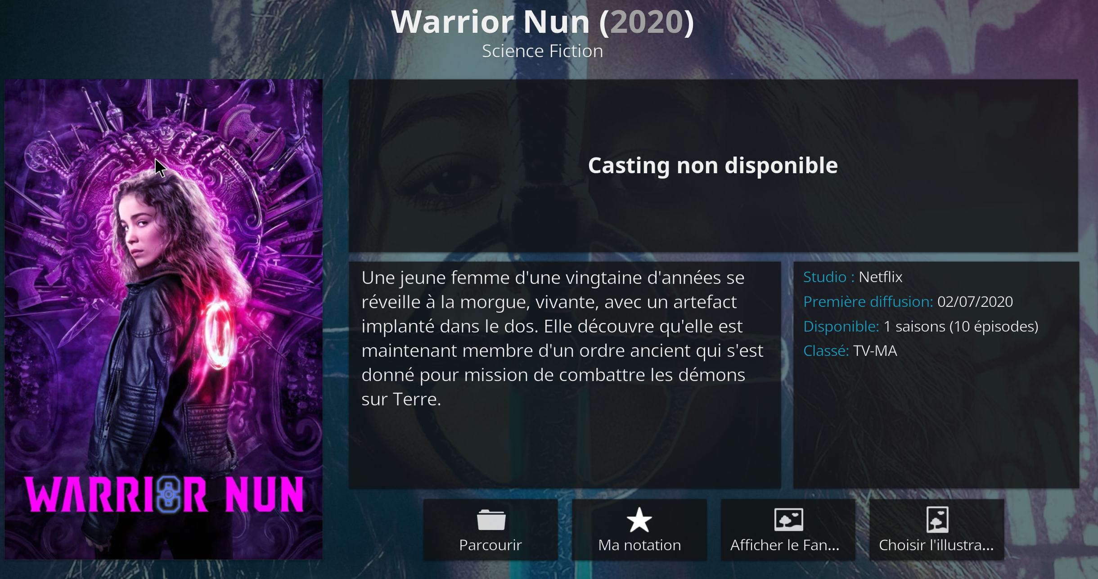Screen dimensions: 1098x579
Task: Click the landscape picture icon for Fanart
Action: point(788,520)
